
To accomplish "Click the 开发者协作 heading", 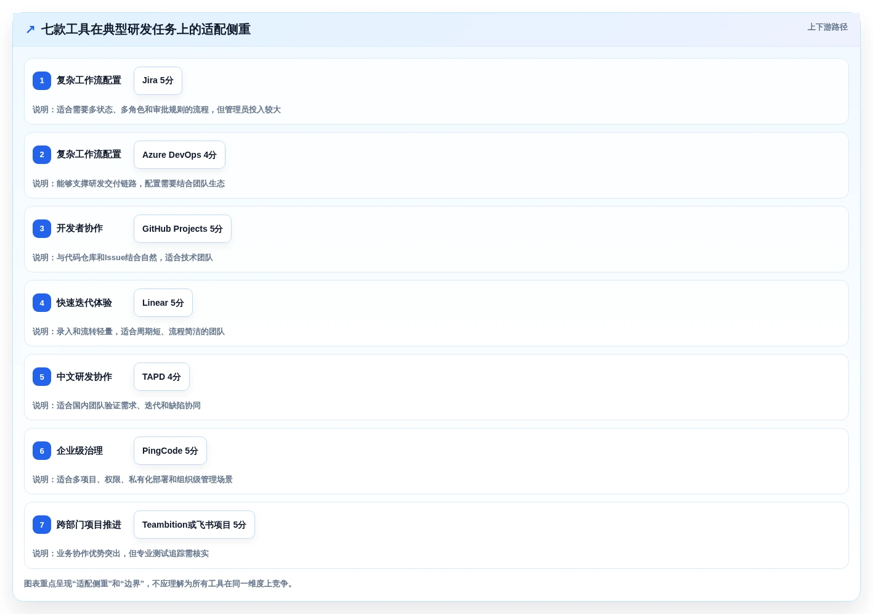I will coord(79,229).
